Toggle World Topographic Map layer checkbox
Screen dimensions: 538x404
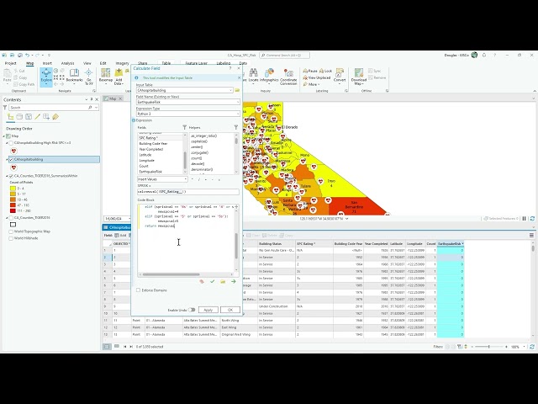11,231
